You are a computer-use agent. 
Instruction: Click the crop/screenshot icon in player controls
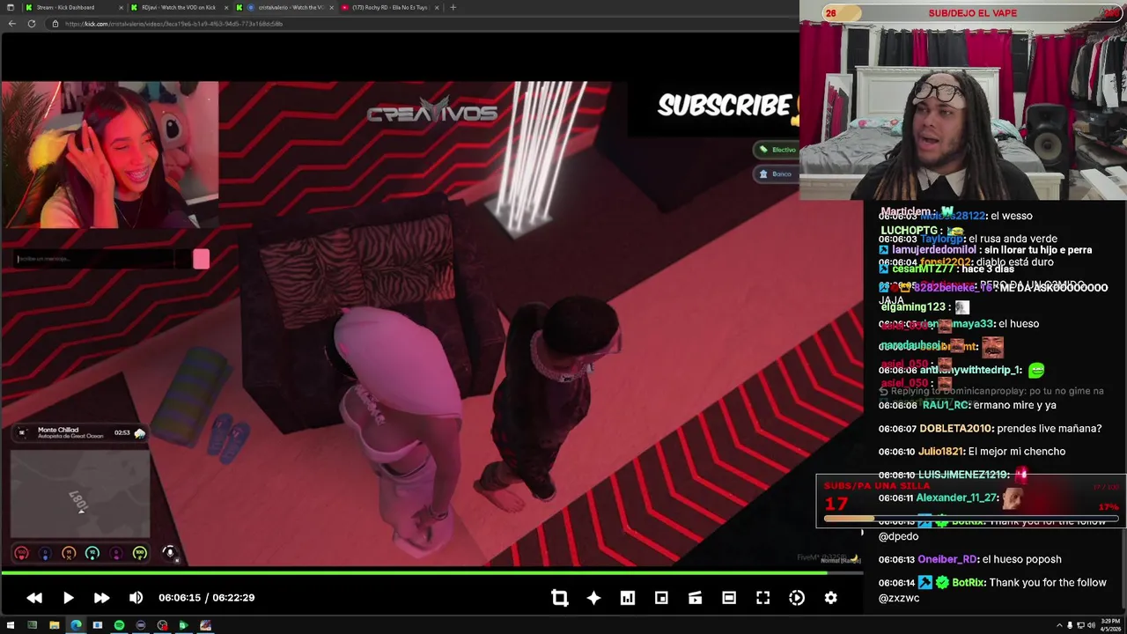(560, 598)
